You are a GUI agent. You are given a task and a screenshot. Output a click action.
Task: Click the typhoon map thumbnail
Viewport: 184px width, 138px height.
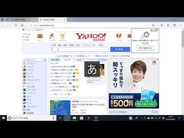(60, 108)
